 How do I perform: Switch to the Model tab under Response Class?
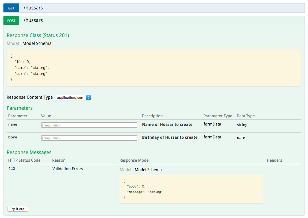[13, 43]
